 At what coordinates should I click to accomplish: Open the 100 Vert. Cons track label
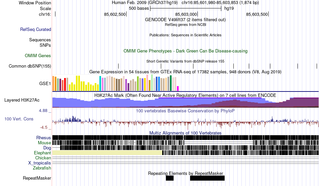19,119
